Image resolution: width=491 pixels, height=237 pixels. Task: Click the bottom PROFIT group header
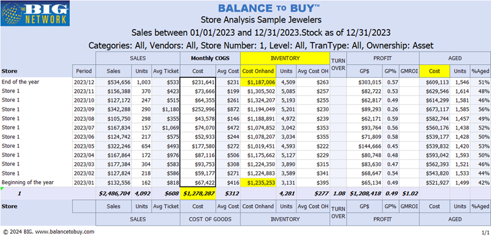click(383, 219)
